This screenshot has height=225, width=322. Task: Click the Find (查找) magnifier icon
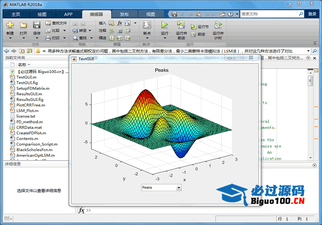point(75,38)
